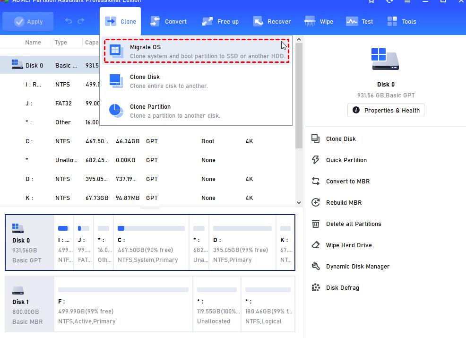Click the Convert to MBR arrows icon
The height and width of the screenshot is (338, 466).
pyautogui.click(x=315, y=181)
